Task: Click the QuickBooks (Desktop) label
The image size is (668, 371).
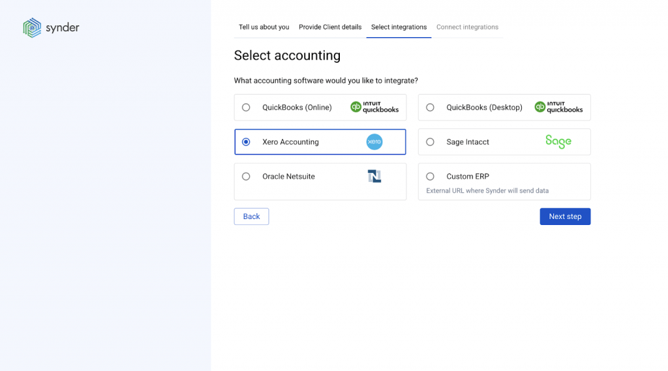Action: point(485,108)
